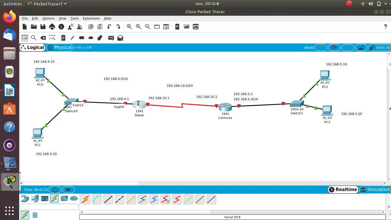Screen dimensions: 391x220
Task: Set tiled background mountain button
Action: coord(361,48)
